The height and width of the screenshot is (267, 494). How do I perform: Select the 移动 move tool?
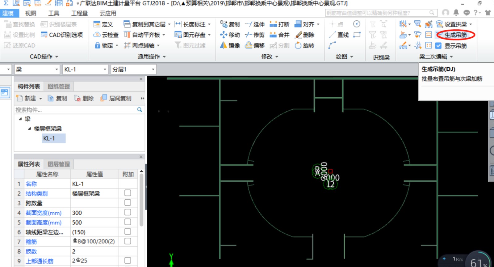coord(230,35)
